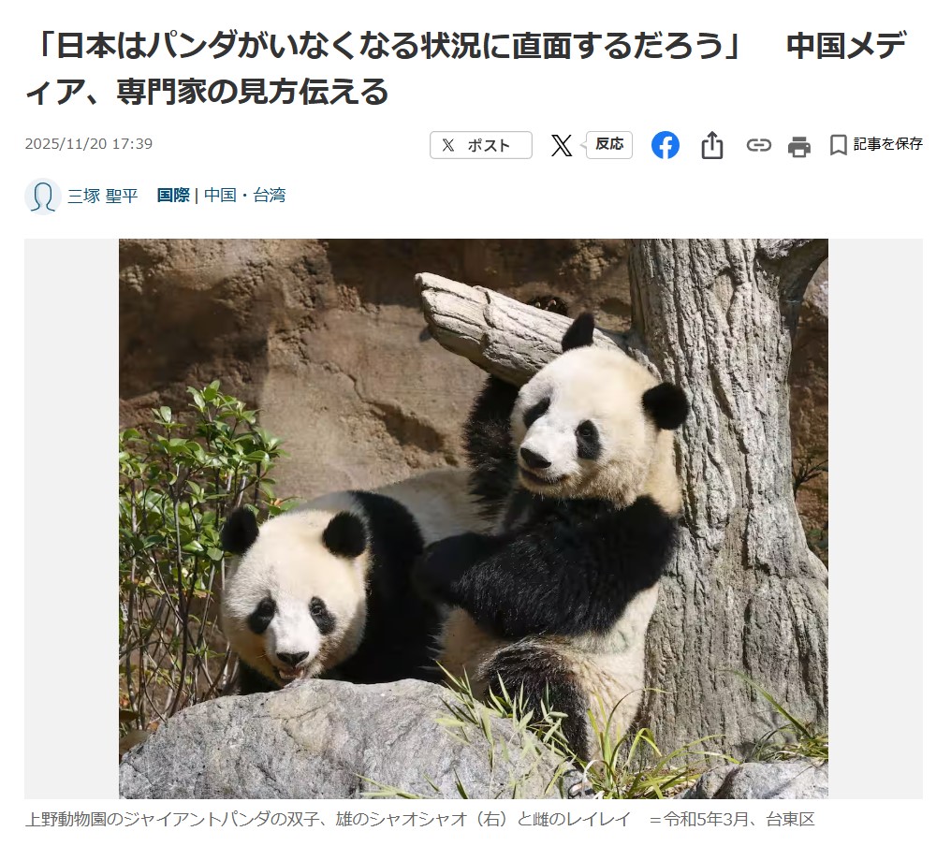Open the large X logo icon
Screen dimensions: 951x846
562,145
